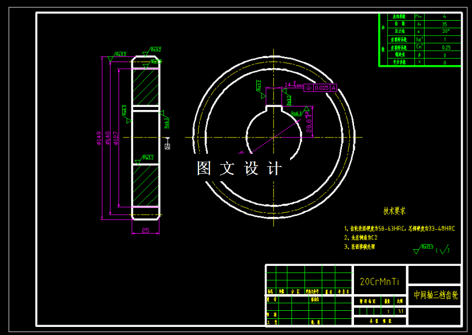Select tooth count 35 in parameter table

pyautogui.click(x=444, y=24)
